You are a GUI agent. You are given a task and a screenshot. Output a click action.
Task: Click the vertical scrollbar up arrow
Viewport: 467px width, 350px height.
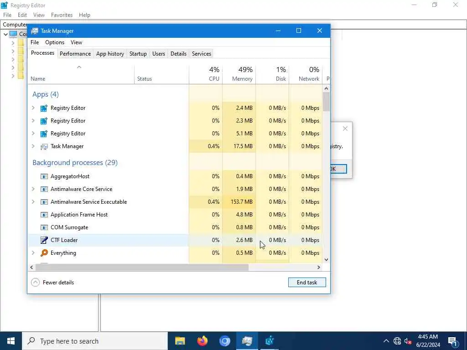point(326,88)
